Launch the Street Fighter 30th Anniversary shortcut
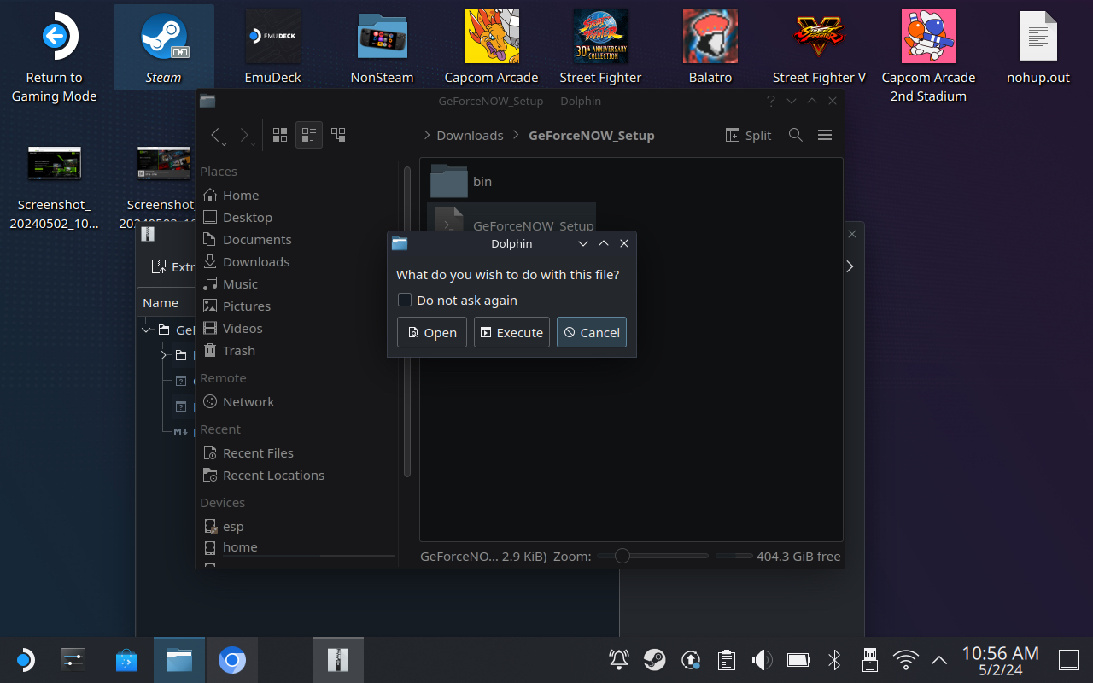 pos(600,47)
